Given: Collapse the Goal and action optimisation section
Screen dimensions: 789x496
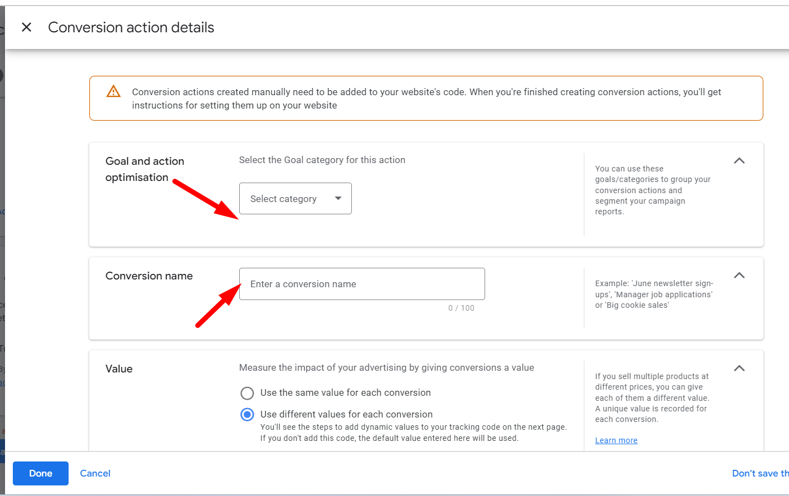Looking at the screenshot, I should point(739,161).
